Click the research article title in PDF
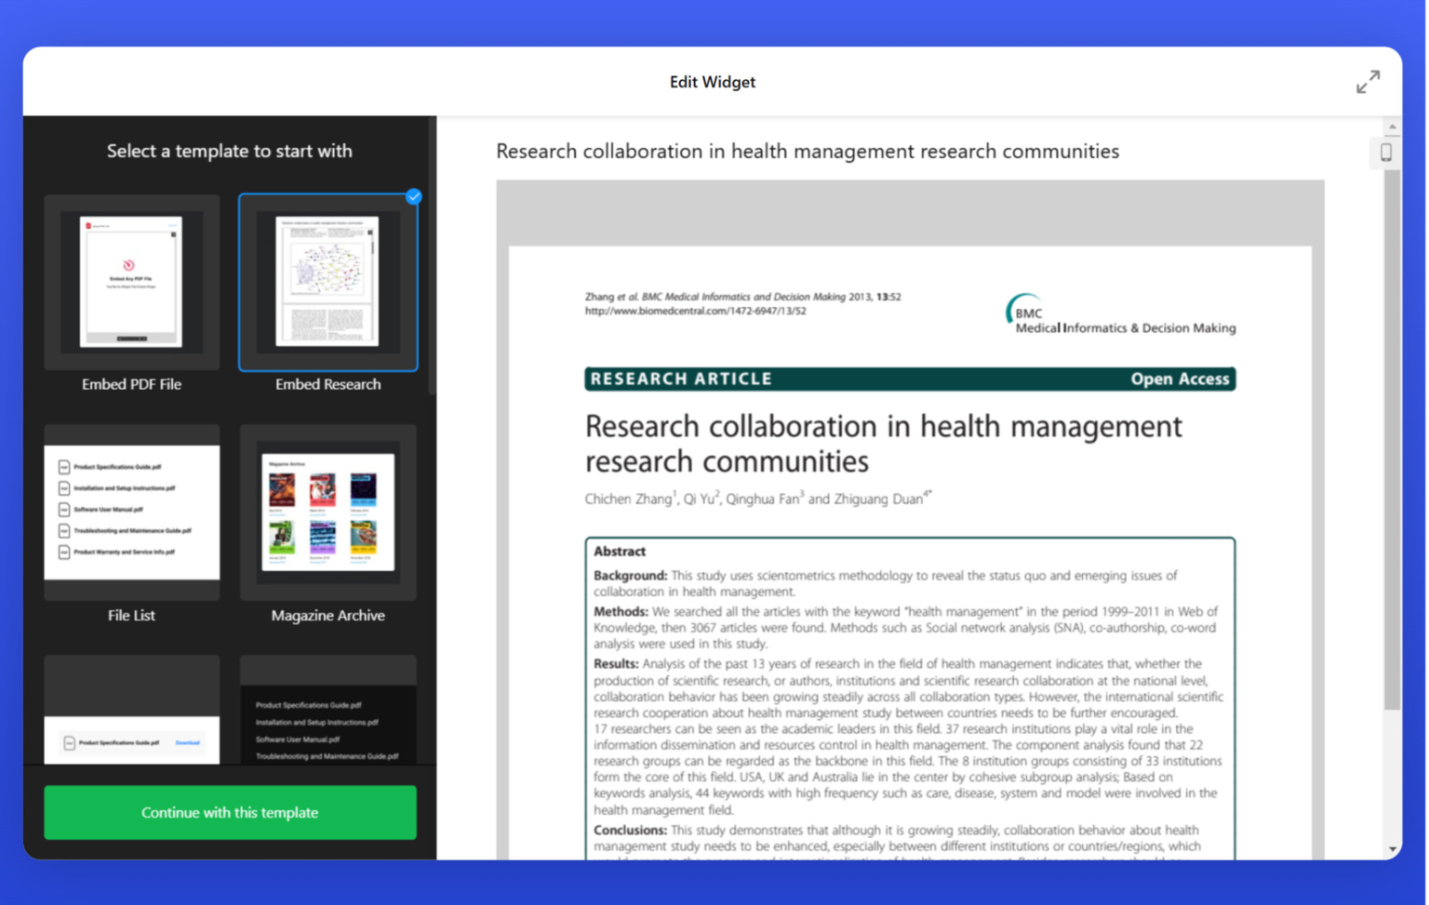This screenshot has width=1429, height=905. pos(883,444)
